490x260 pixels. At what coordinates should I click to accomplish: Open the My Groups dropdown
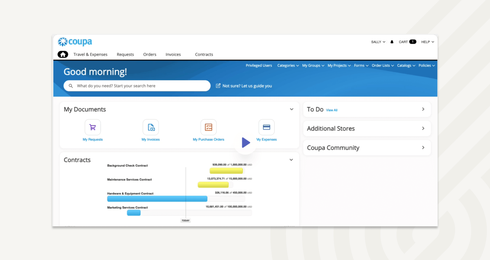point(313,66)
